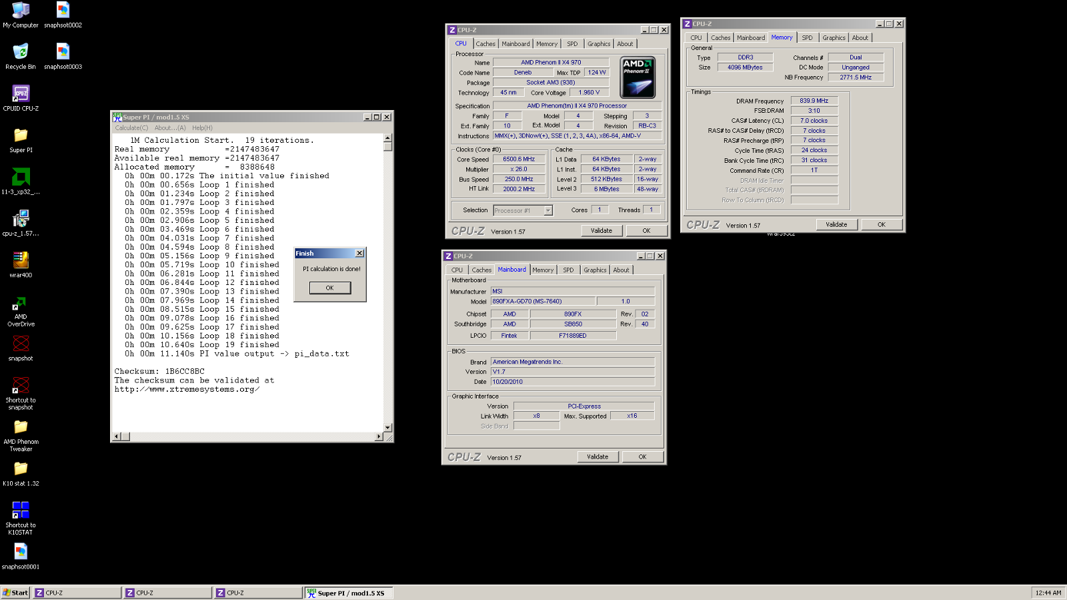
Task: Click Super PI vertical scrollbar up arrow
Action: click(388, 138)
